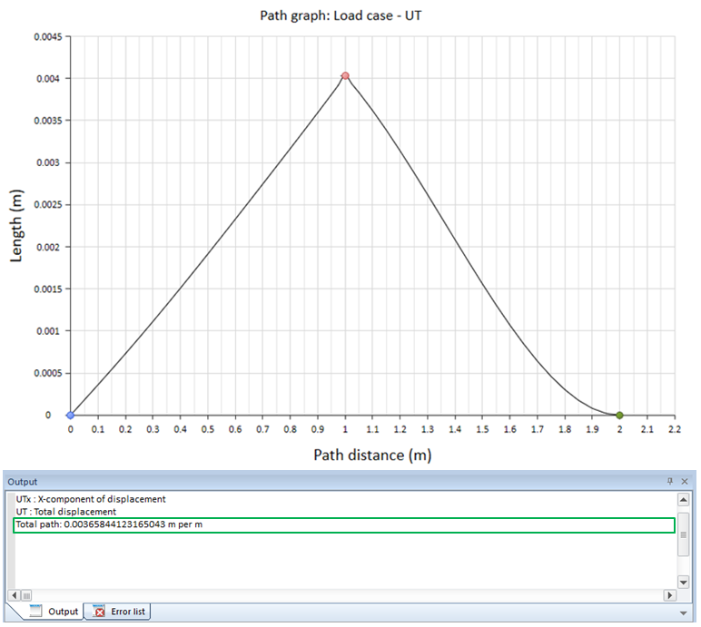Screen dimensions: 701x627
Task: Click the horizontal scrollbar's left arrow
Action: pyautogui.click(x=14, y=595)
